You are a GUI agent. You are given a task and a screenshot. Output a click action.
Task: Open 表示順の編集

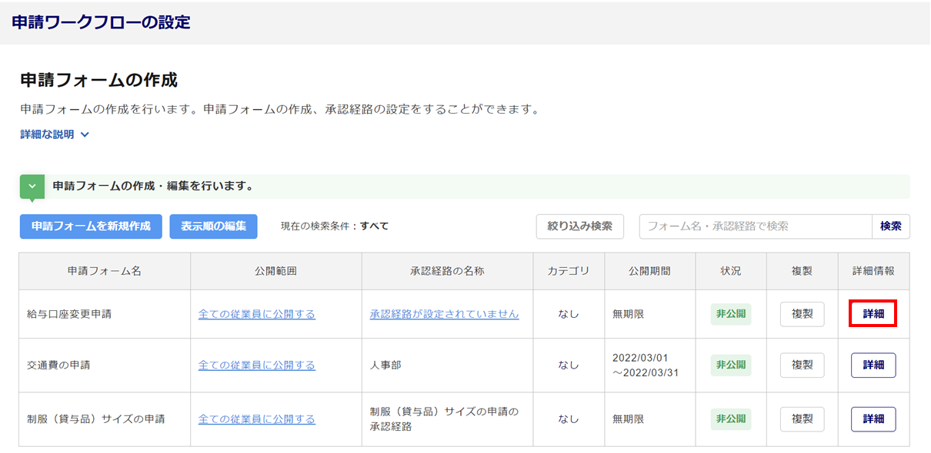click(213, 226)
